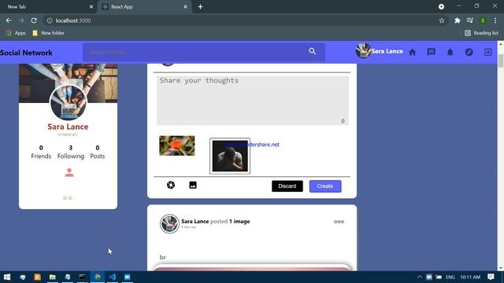Click the logout icon in navbar
The image size is (504, 283).
point(487,52)
